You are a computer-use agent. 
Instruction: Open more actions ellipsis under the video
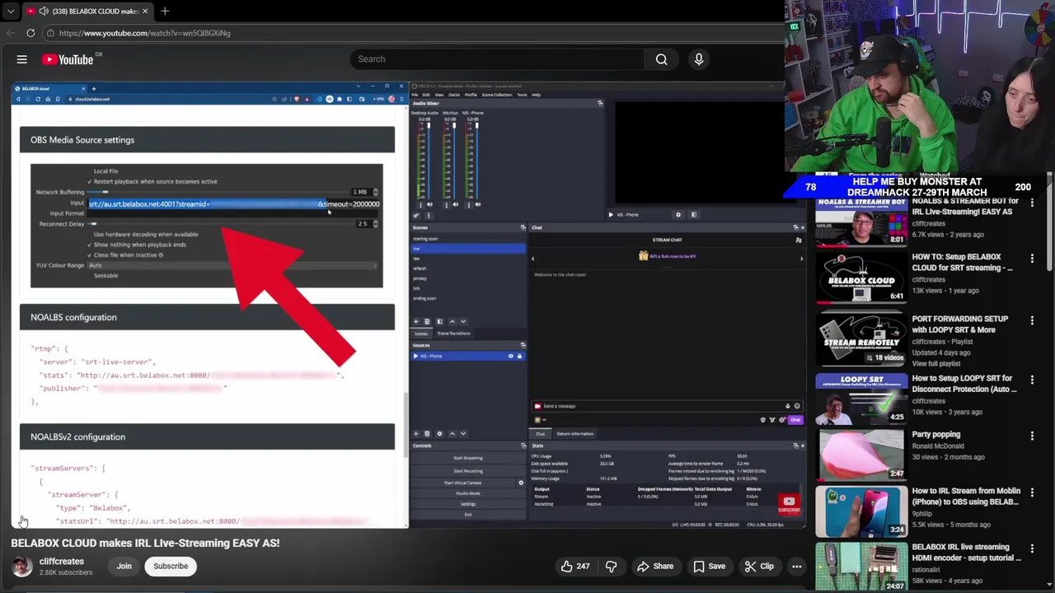[796, 567]
